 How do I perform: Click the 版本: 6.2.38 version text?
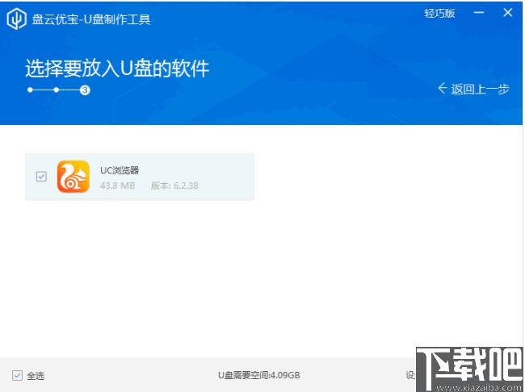(174, 186)
